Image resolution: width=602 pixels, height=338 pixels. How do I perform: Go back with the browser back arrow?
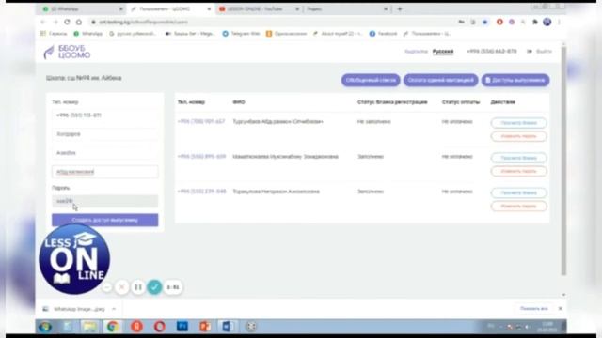tap(43, 23)
